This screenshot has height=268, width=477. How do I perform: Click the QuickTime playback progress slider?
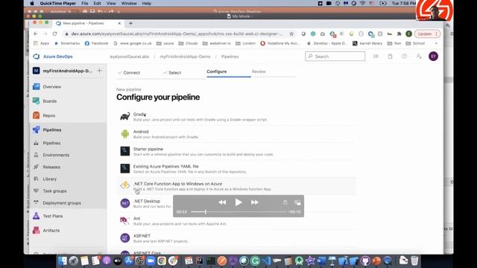point(238,211)
